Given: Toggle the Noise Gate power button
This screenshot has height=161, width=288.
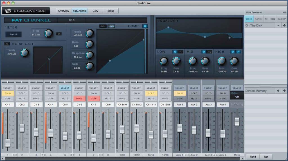Looking at the screenshot, I should (7, 44).
